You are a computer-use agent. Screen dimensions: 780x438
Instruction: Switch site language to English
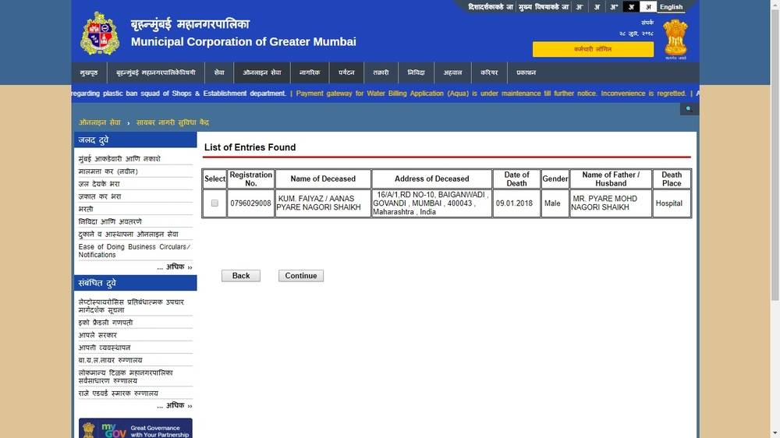(x=671, y=7)
